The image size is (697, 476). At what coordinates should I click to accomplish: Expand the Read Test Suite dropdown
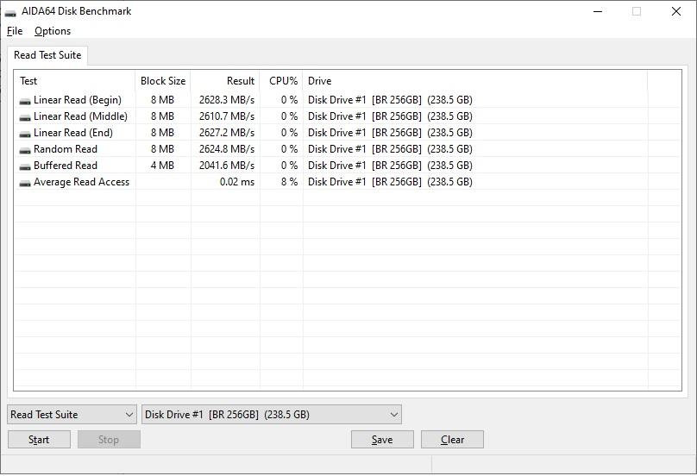pos(72,415)
